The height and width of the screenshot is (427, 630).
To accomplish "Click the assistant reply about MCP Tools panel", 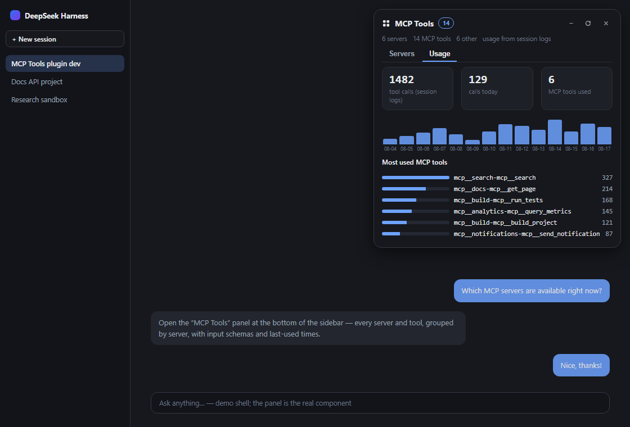I will [308, 328].
